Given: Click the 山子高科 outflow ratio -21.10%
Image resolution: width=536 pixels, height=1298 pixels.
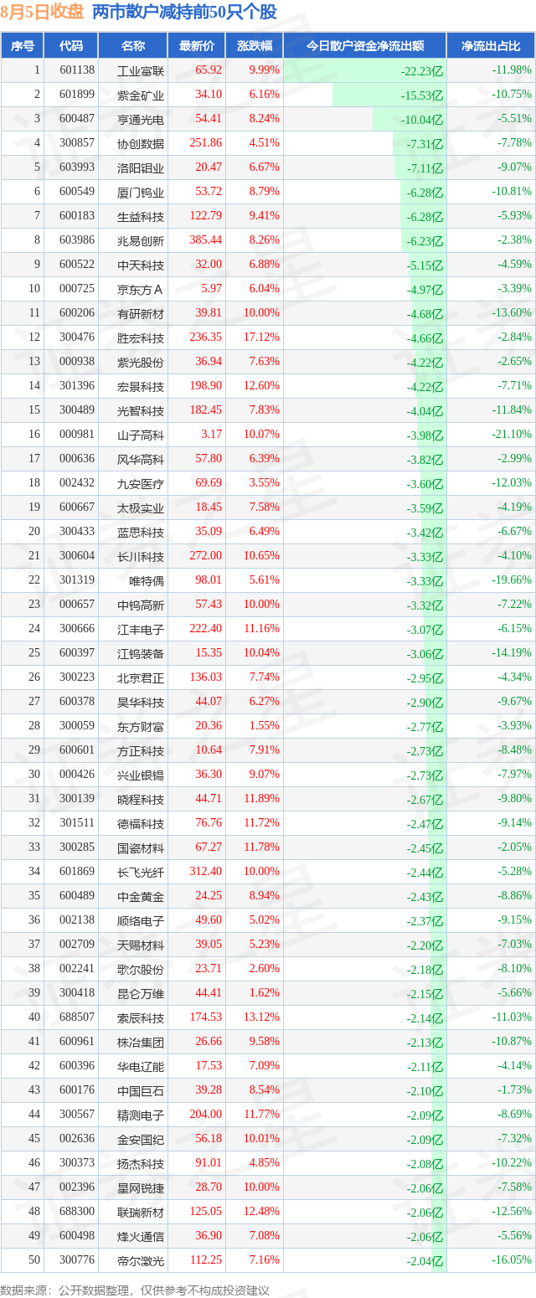Looking at the screenshot, I should (x=511, y=434).
